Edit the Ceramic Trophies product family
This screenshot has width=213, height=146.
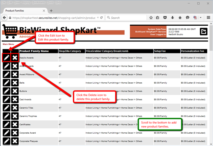pos(7,116)
